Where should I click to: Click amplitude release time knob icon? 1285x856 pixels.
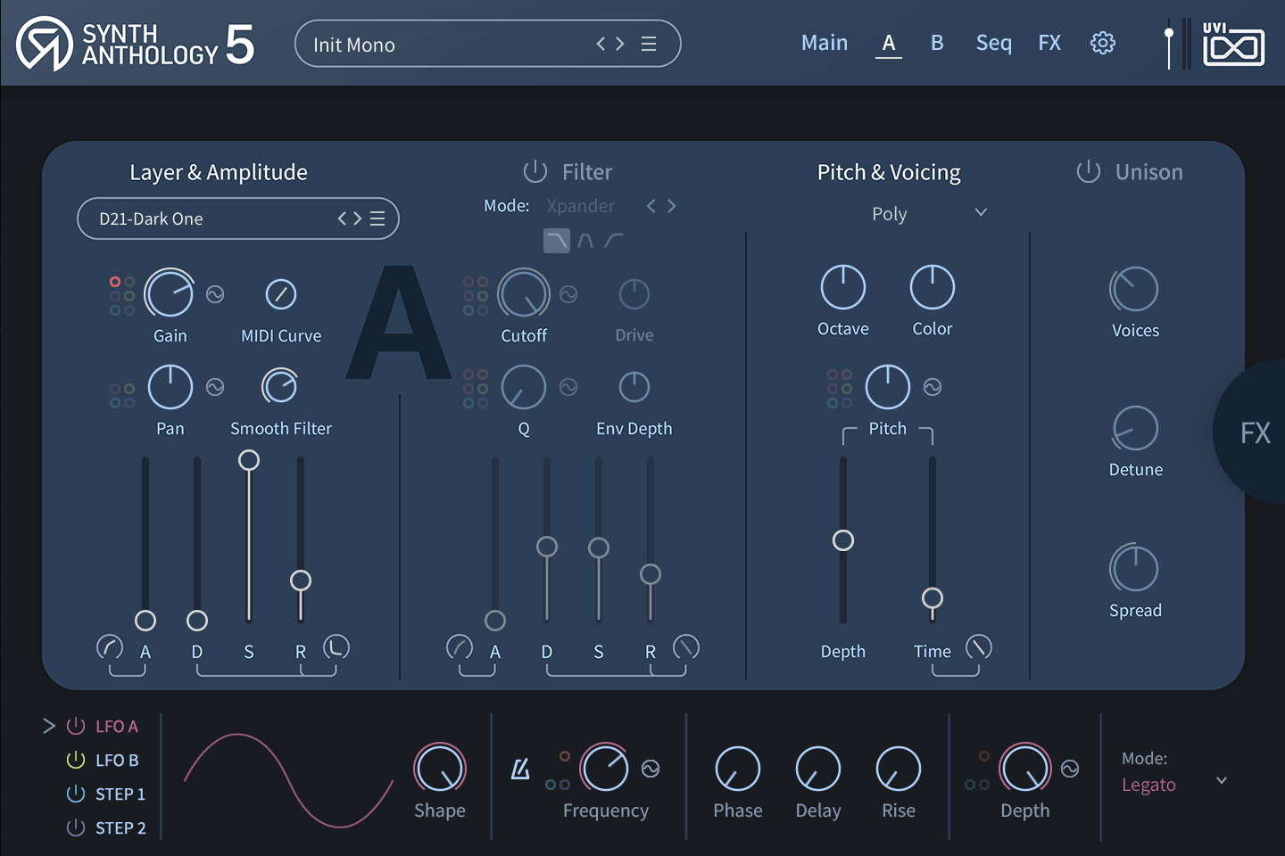coord(336,647)
